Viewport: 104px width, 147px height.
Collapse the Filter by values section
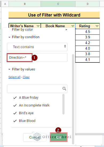tap(9, 69)
